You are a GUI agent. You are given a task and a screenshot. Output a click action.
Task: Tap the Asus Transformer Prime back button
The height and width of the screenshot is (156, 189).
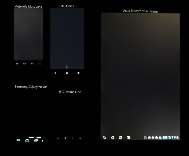[x=104, y=138]
